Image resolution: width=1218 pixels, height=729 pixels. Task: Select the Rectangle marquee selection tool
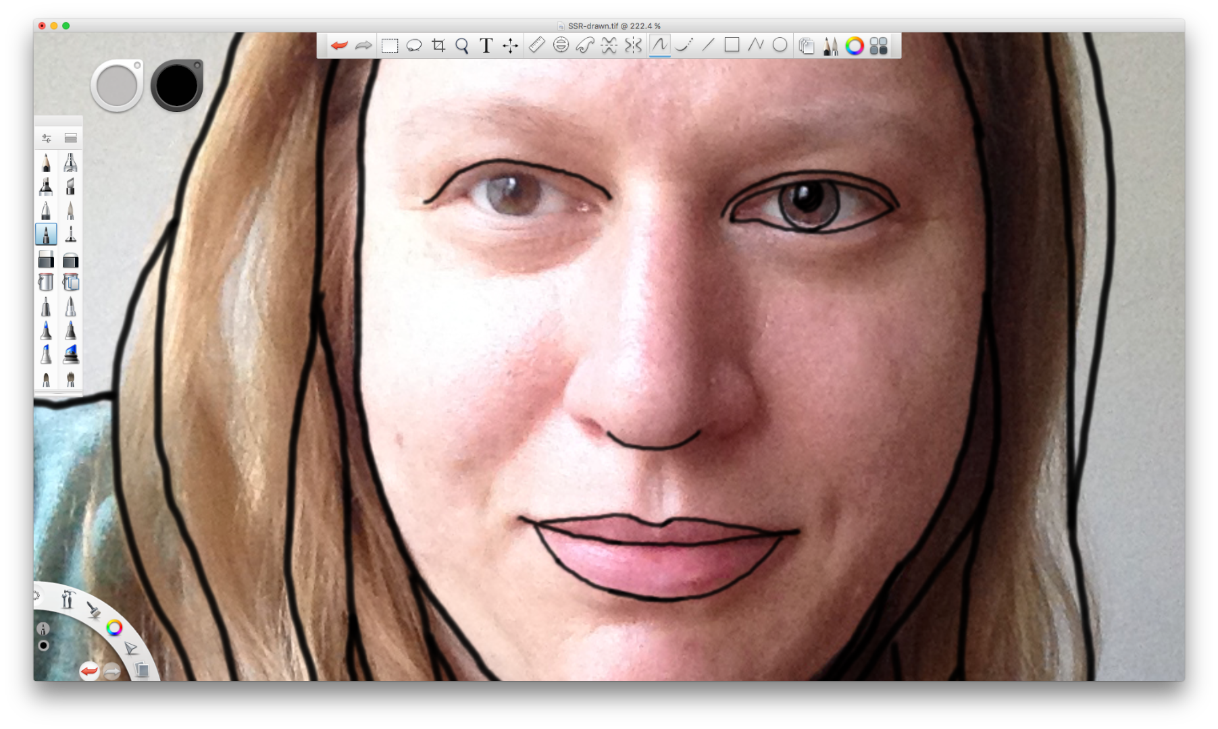[390, 46]
